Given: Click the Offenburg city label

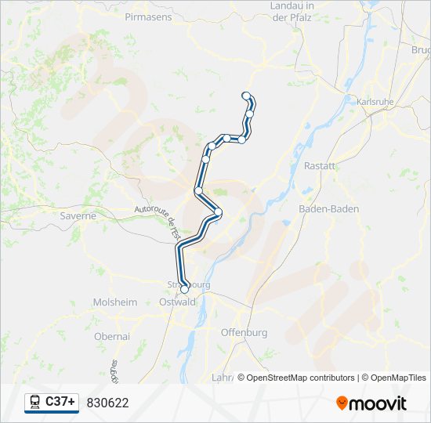Looking at the screenshot, I should 244,333.
